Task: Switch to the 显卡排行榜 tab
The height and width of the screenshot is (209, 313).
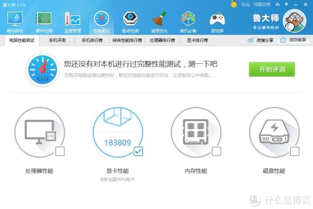Action: [197, 40]
